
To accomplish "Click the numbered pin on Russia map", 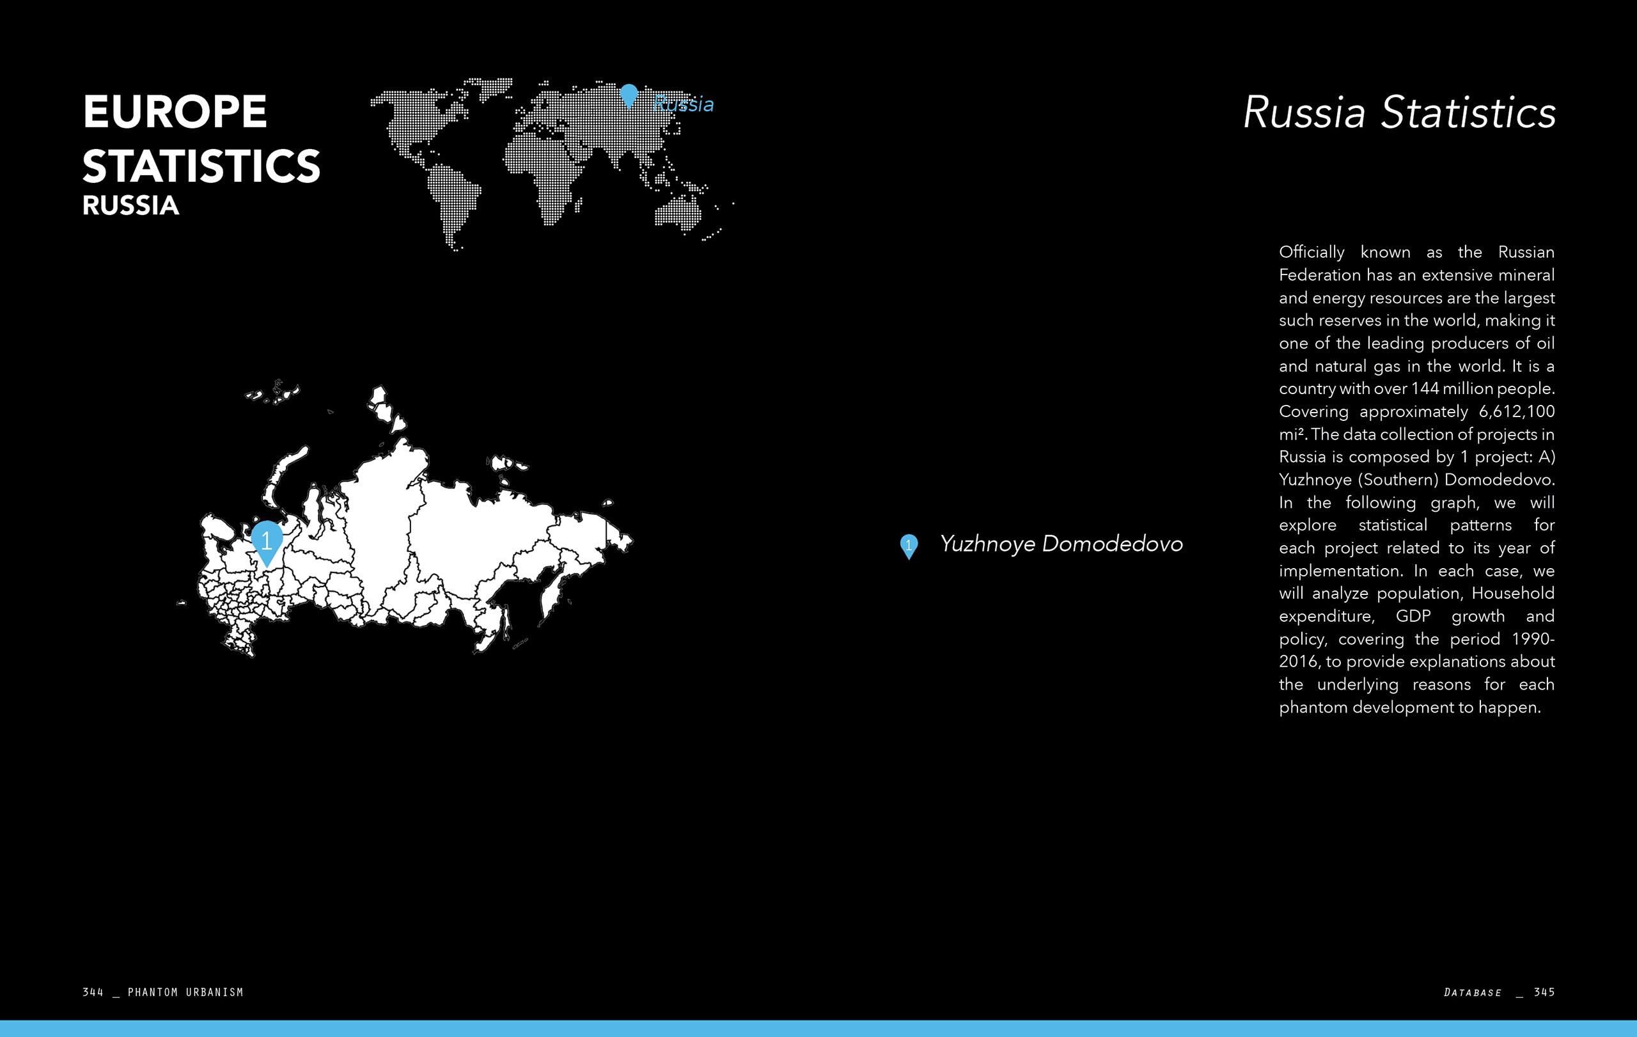I will [x=267, y=541].
